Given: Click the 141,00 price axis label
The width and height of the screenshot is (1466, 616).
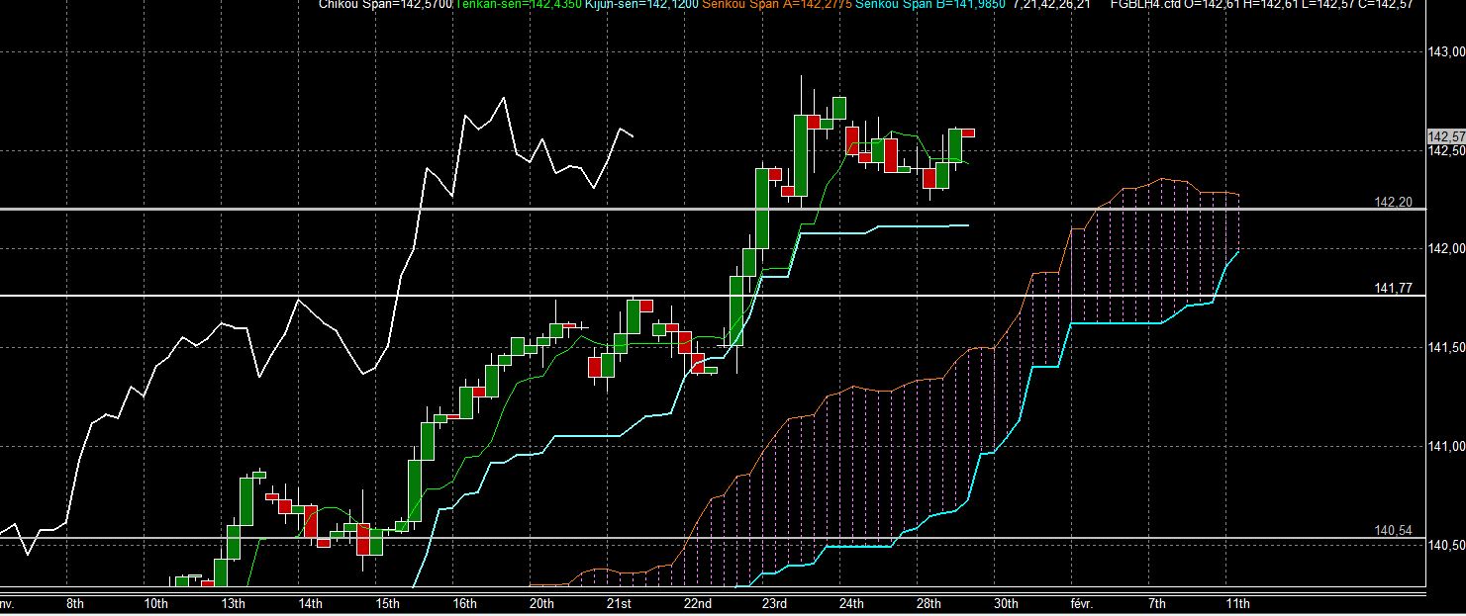Looking at the screenshot, I should (1446, 446).
